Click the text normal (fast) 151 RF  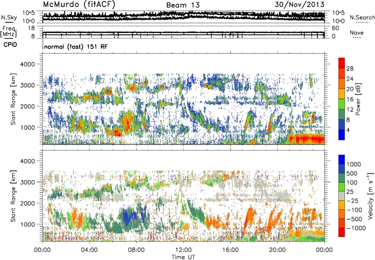[x=76, y=46]
